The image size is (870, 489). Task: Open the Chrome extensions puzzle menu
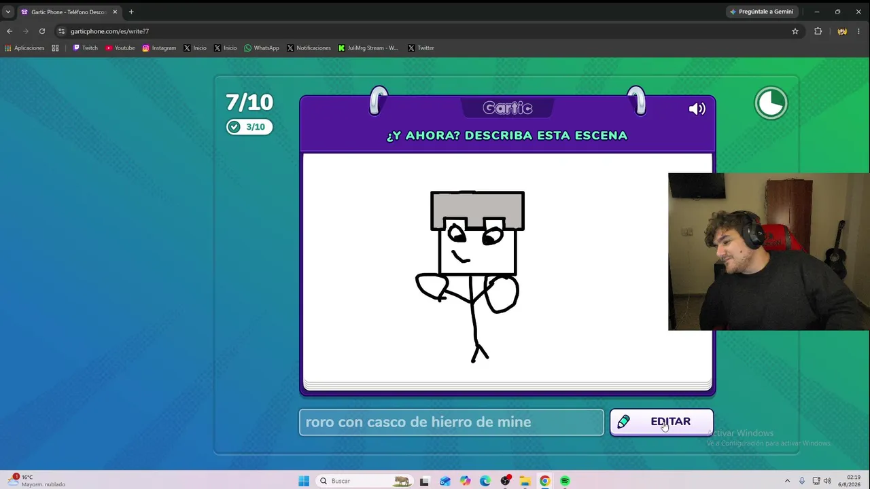point(818,31)
